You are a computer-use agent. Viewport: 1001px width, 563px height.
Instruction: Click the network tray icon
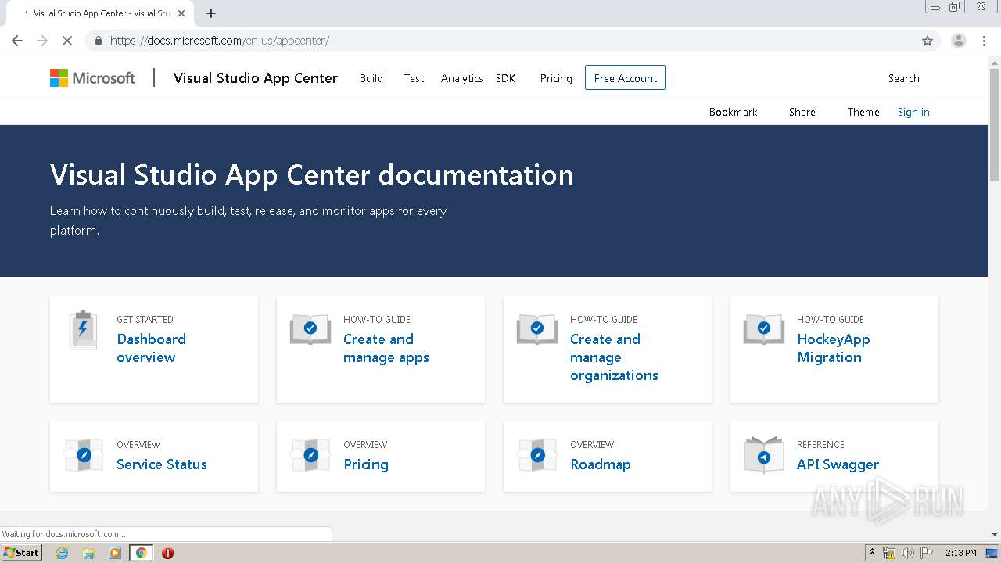pos(889,553)
